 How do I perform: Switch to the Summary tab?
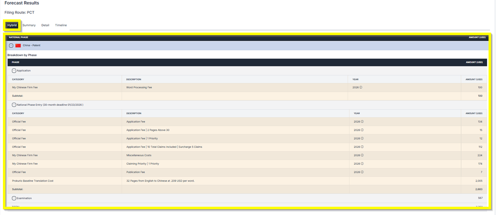[29, 25]
